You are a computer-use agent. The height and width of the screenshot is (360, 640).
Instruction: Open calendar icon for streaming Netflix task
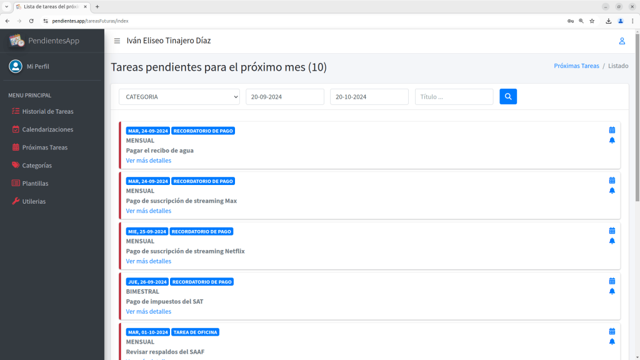pyautogui.click(x=612, y=231)
